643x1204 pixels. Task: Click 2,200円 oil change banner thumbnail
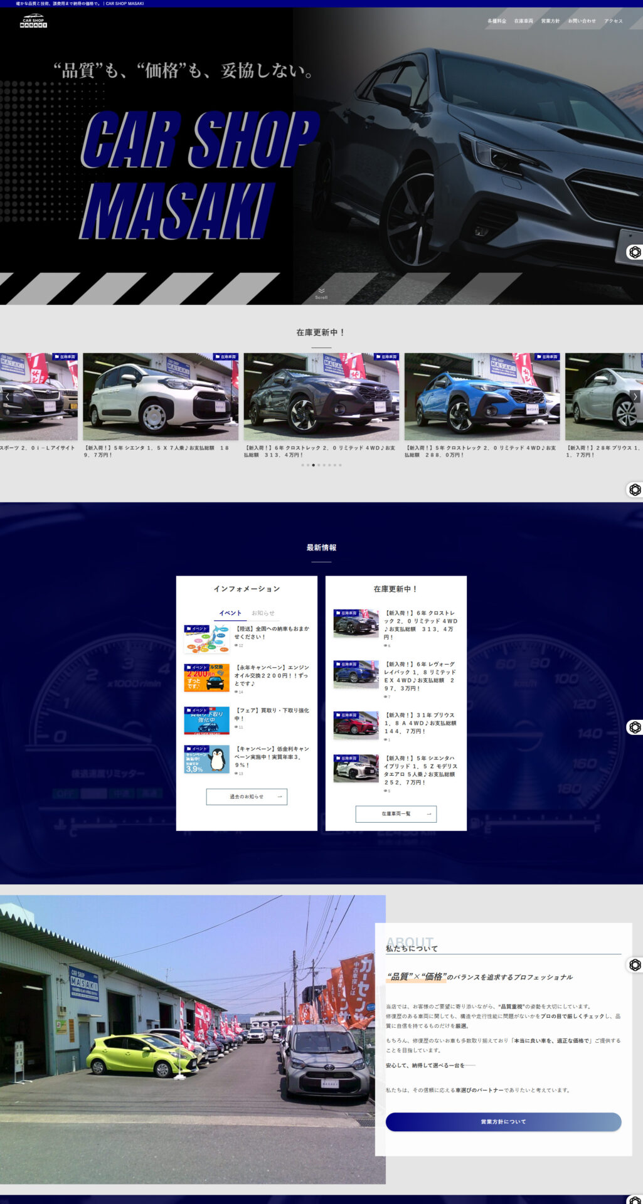(x=206, y=678)
